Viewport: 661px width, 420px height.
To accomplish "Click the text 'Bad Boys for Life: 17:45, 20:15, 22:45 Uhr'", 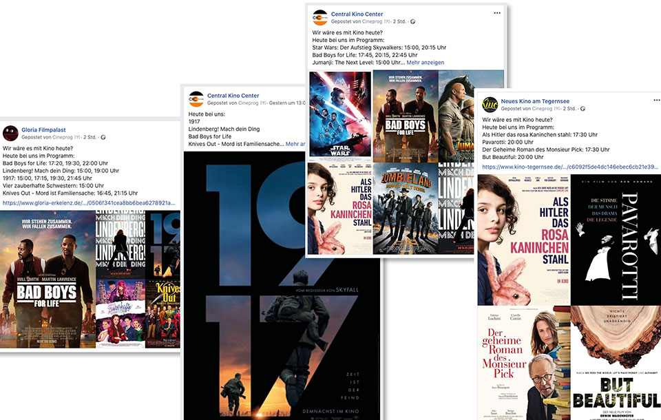I will click(x=365, y=55).
